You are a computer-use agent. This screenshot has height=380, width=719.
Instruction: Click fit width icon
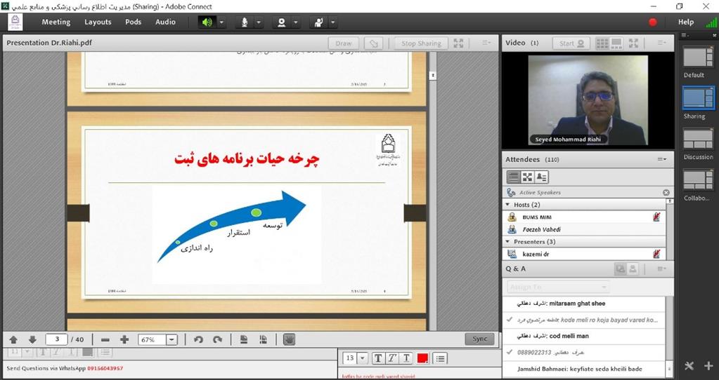point(263,340)
